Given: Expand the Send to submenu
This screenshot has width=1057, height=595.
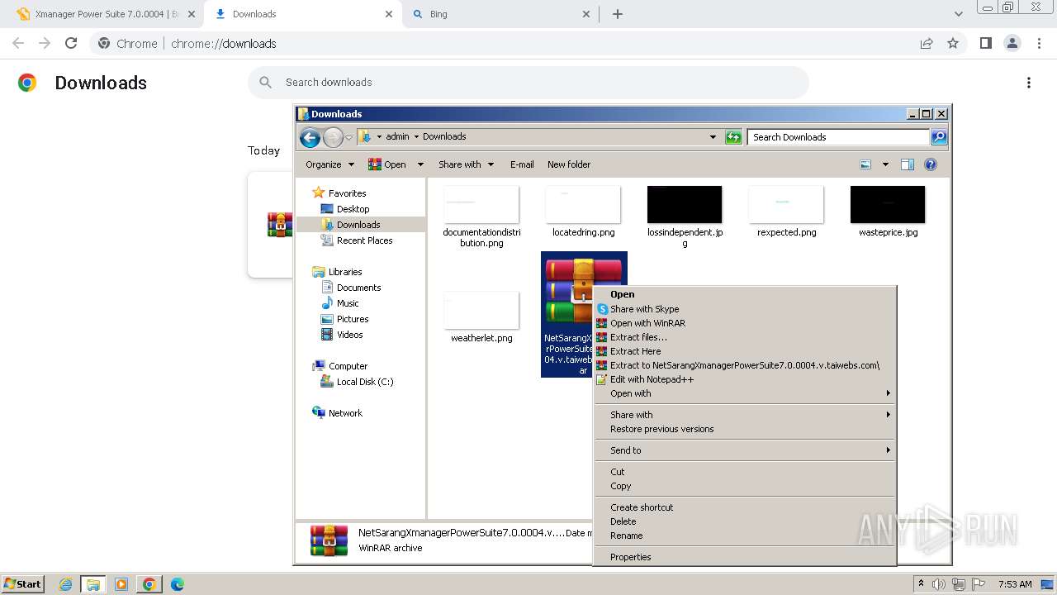Looking at the screenshot, I should (745, 450).
